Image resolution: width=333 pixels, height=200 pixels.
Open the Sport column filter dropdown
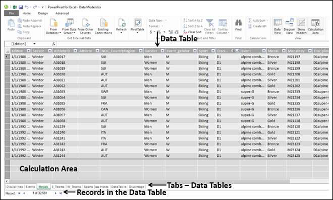pos(213,50)
